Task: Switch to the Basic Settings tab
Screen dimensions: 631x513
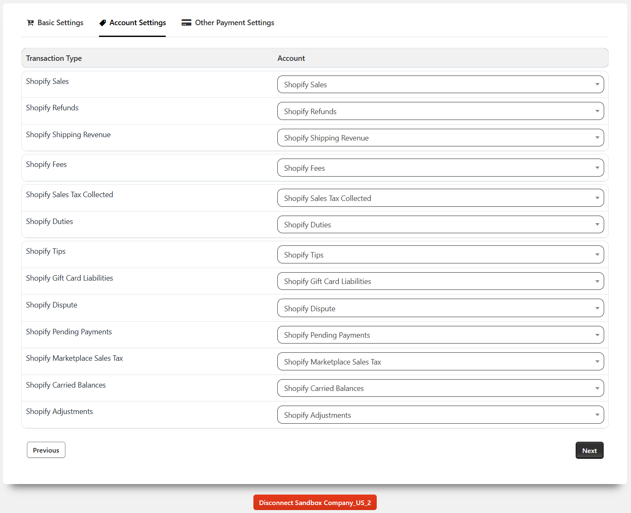Action: point(55,23)
